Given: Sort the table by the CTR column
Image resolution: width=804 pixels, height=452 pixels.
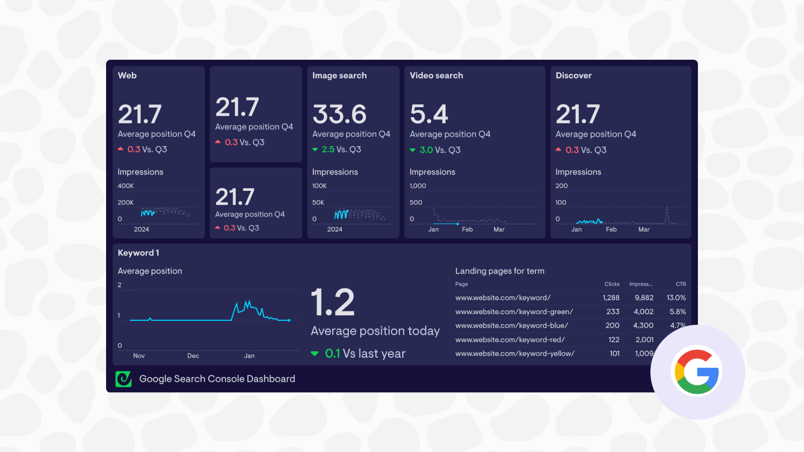Looking at the screenshot, I should pos(681,283).
